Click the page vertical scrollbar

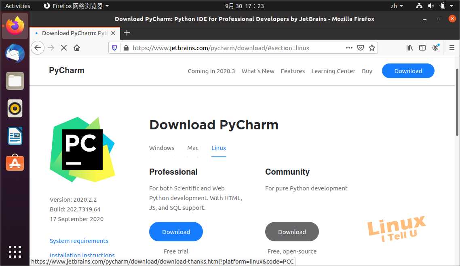click(457, 102)
